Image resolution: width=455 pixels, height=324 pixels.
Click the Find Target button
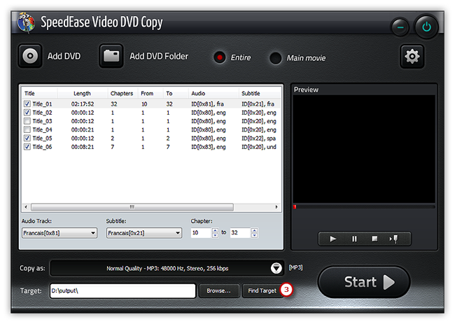point(262,290)
